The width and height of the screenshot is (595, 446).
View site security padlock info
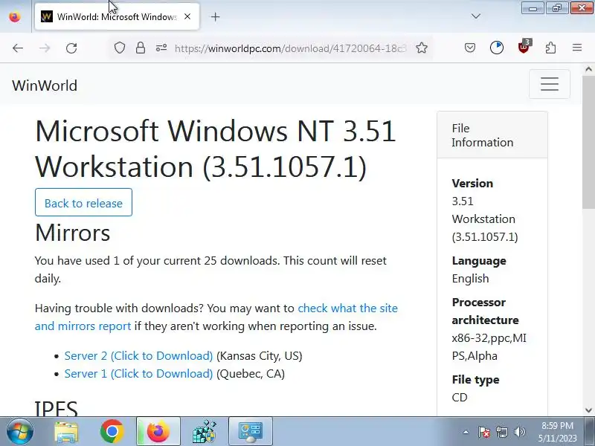[141, 48]
